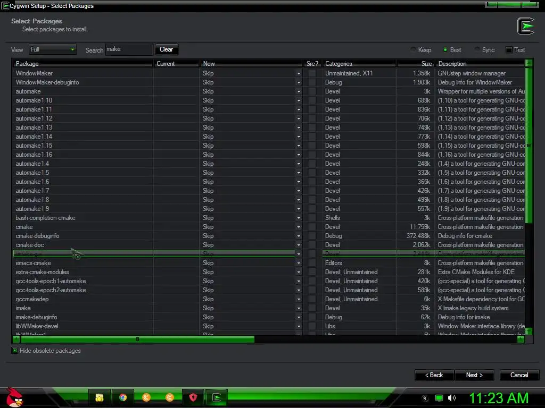This screenshot has width=545, height=408.
Task: Click tray chevron to show hidden icons
Action: coord(425,398)
